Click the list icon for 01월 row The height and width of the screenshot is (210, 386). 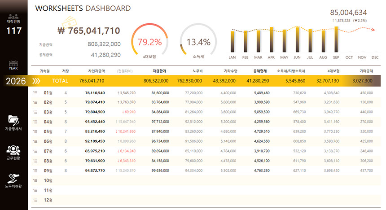35,93
